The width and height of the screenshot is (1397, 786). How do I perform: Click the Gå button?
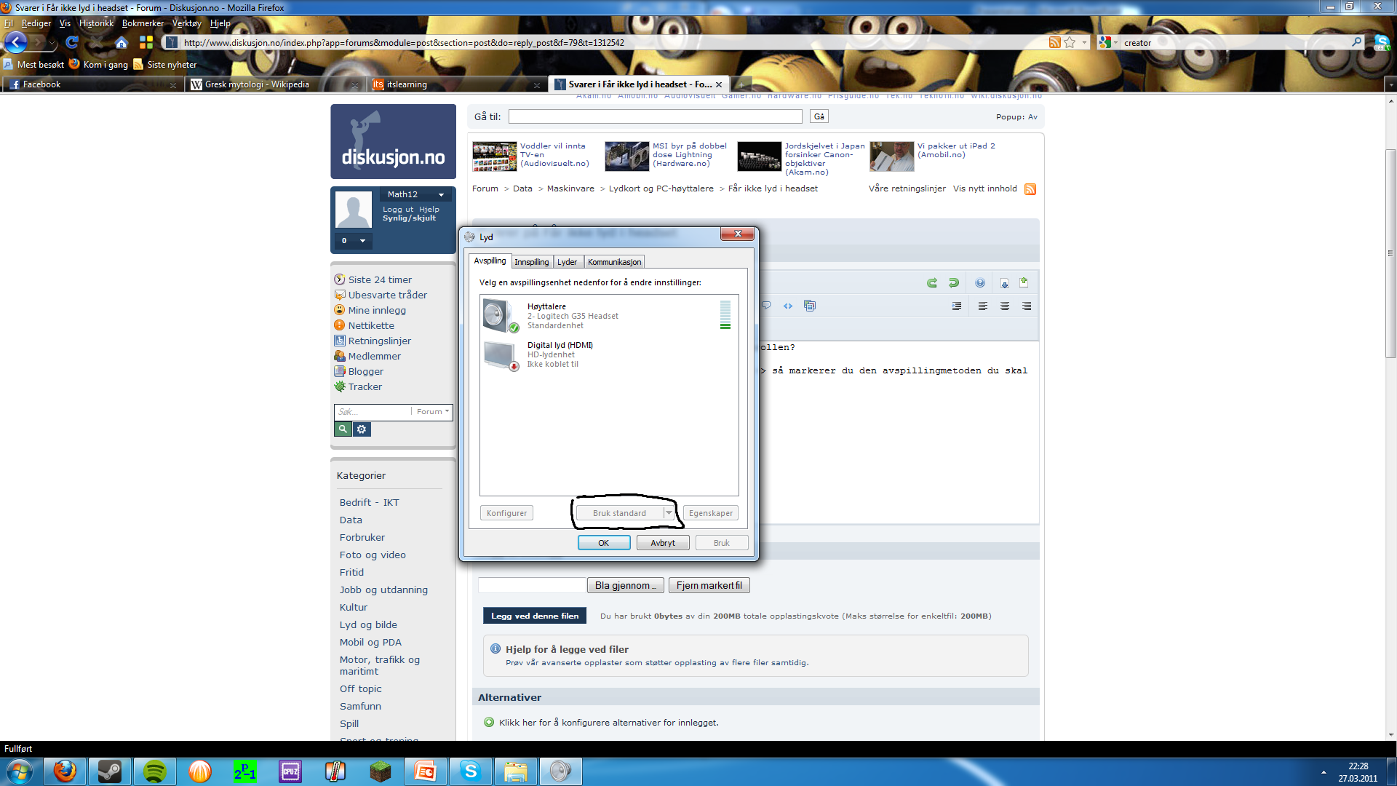(819, 116)
